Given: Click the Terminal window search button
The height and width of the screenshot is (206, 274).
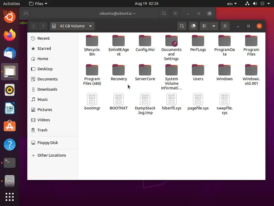Looking at the screenshot, I should click(164, 13).
